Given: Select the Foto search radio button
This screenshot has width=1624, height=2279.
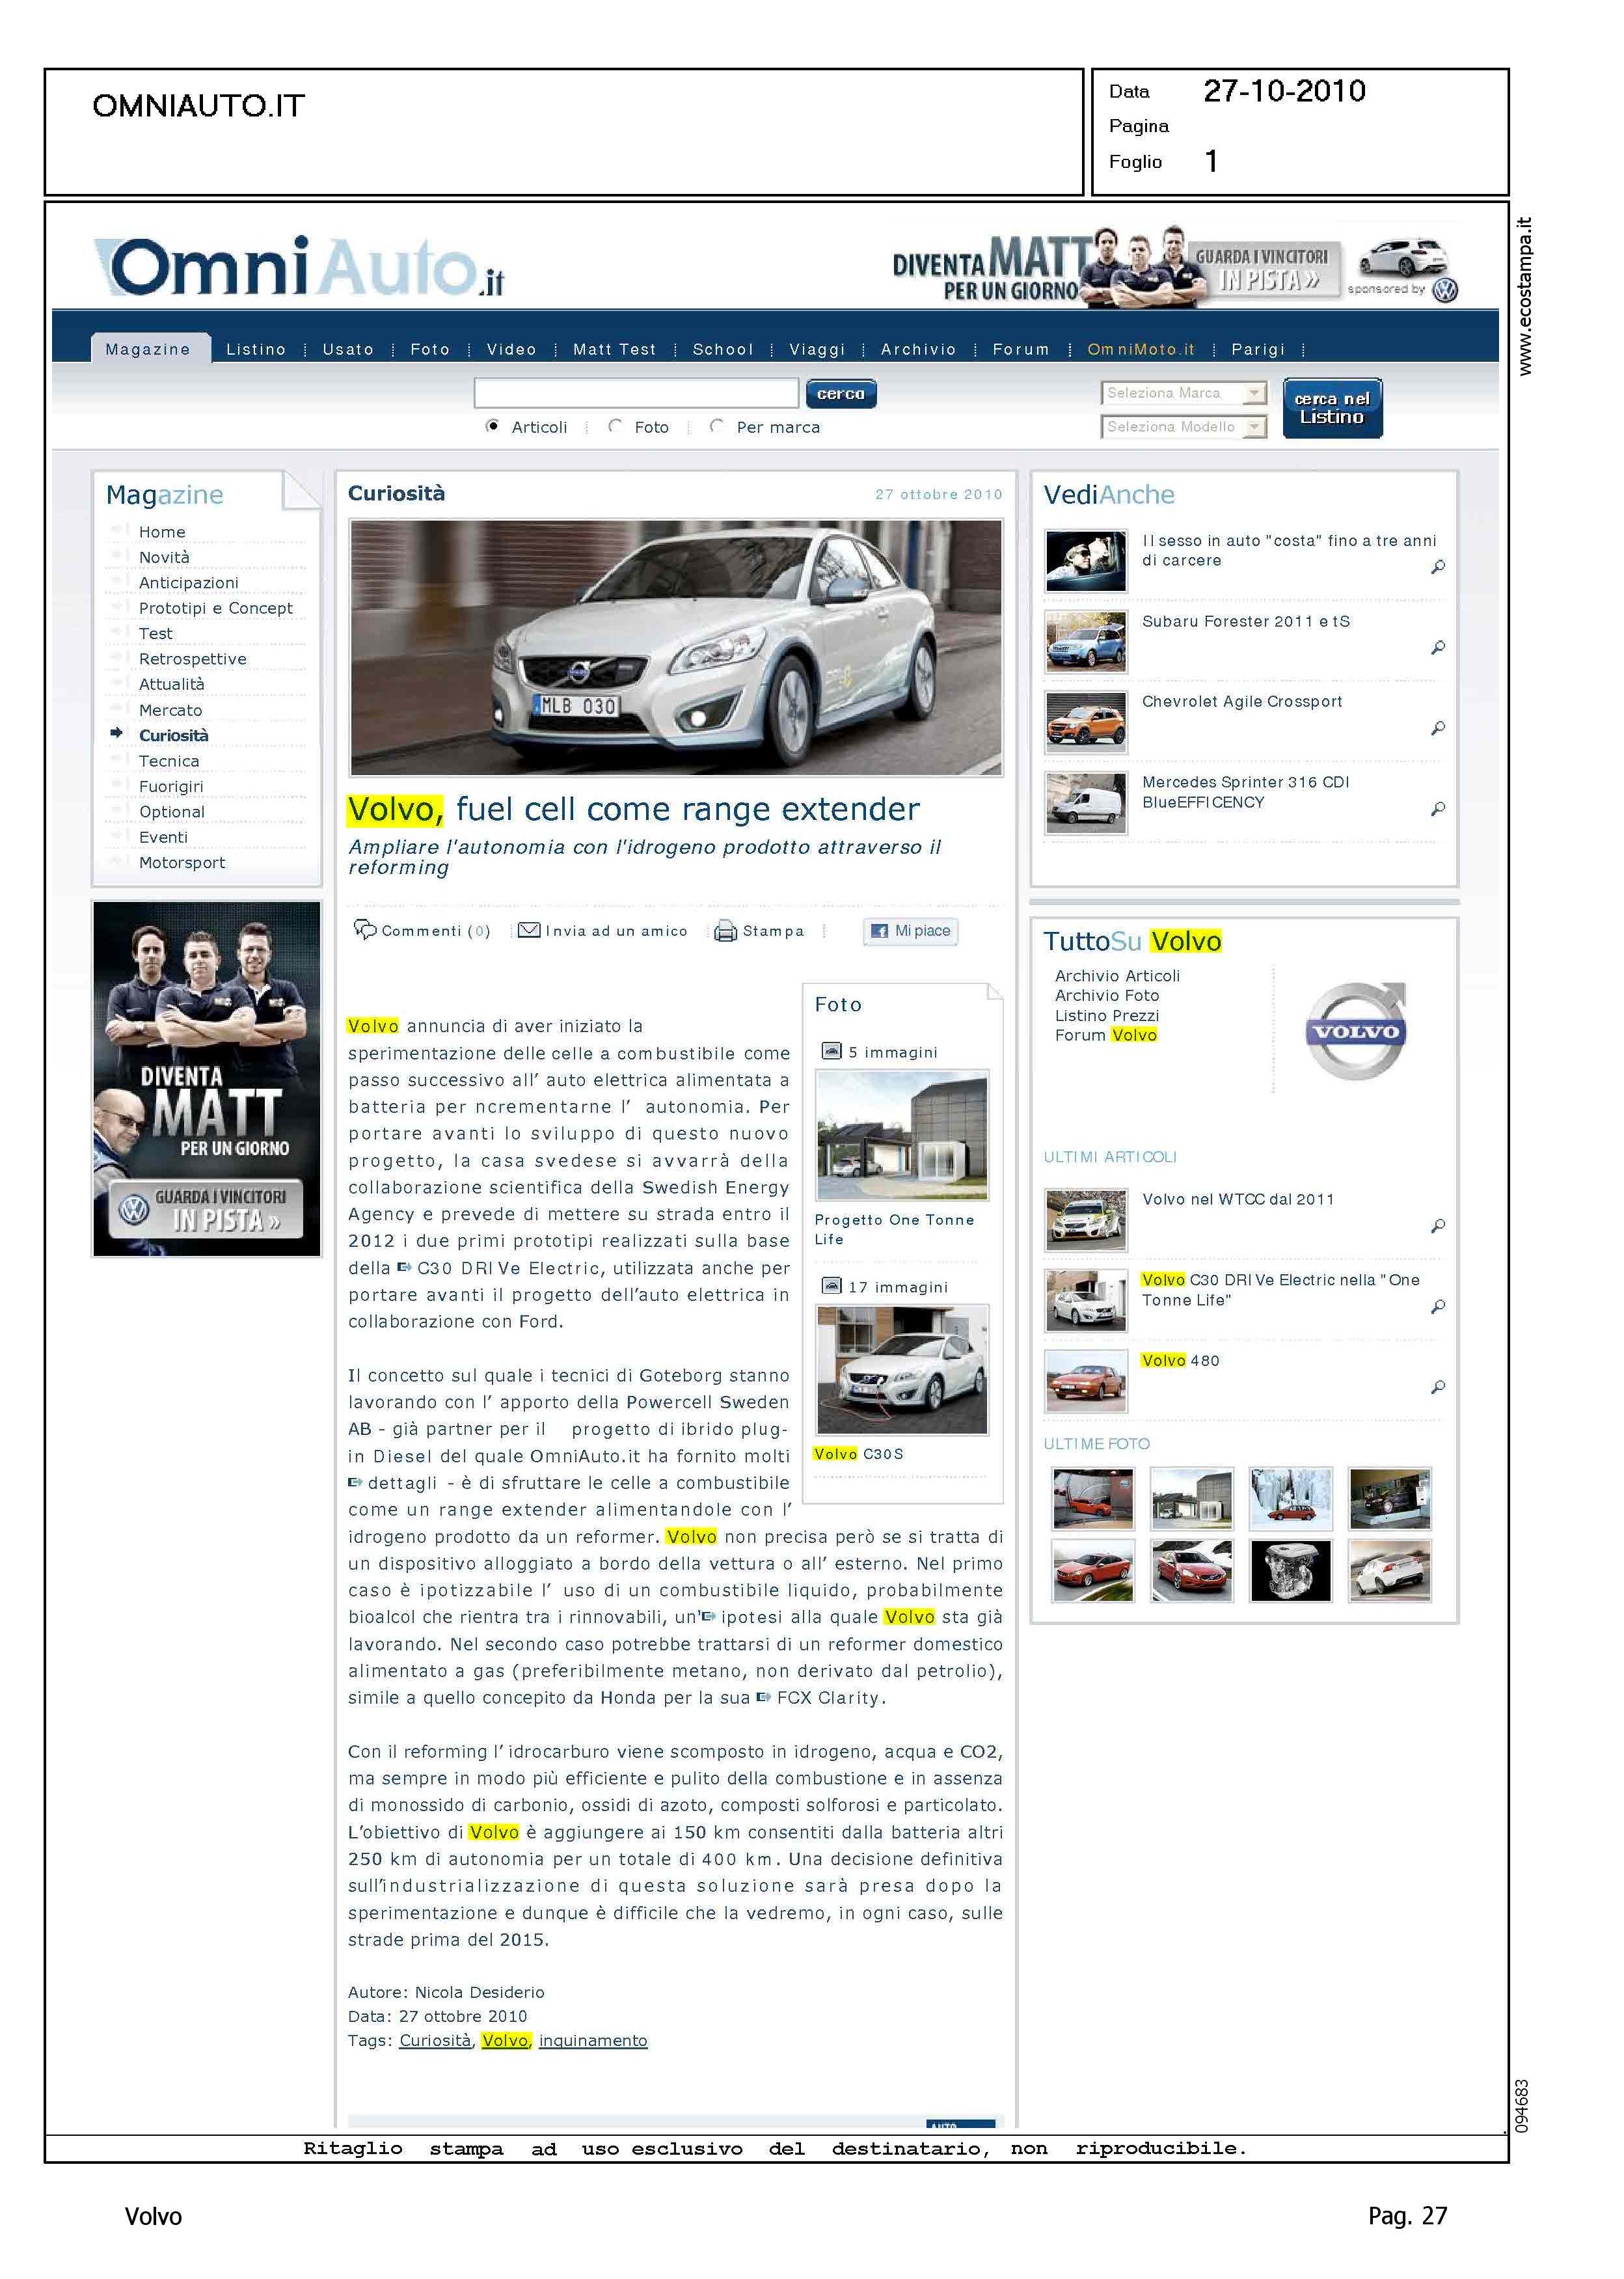Looking at the screenshot, I should tap(615, 426).
